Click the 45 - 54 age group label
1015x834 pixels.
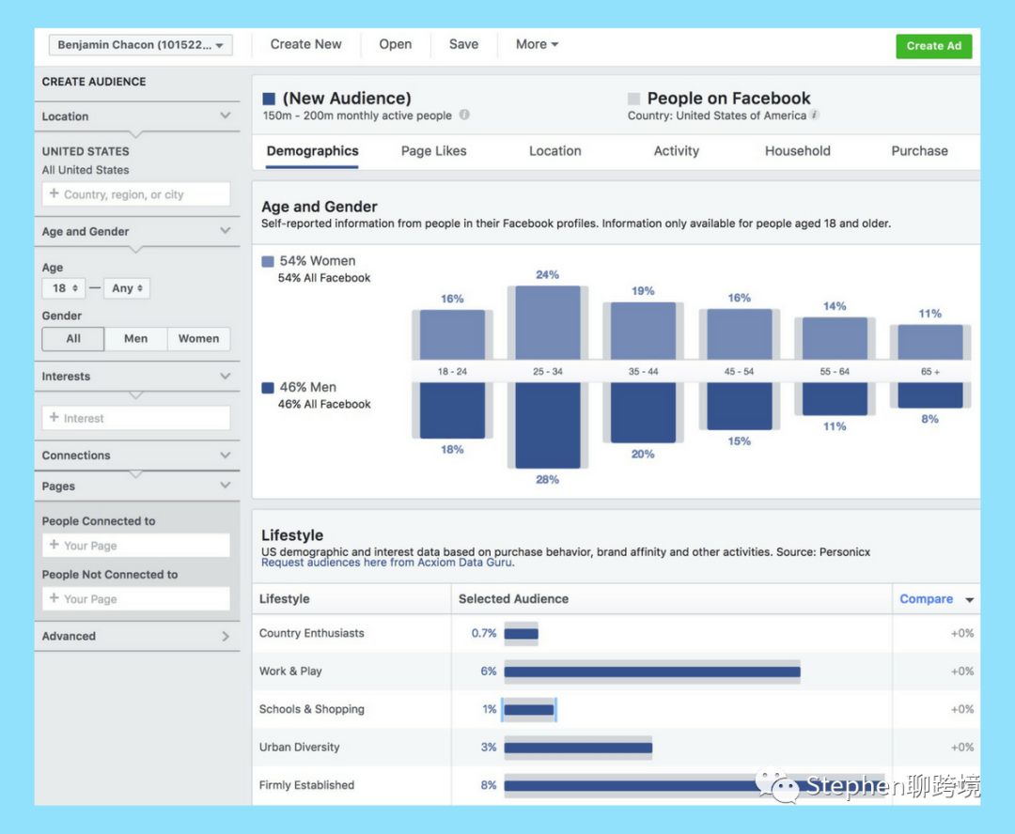(739, 371)
